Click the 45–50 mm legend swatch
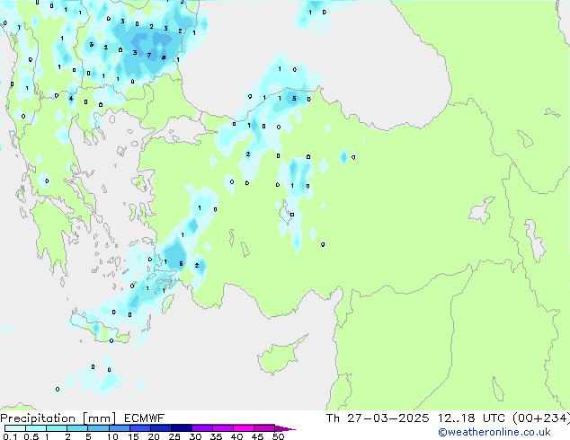This screenshot has height=440, width=570. coord(264,428)
